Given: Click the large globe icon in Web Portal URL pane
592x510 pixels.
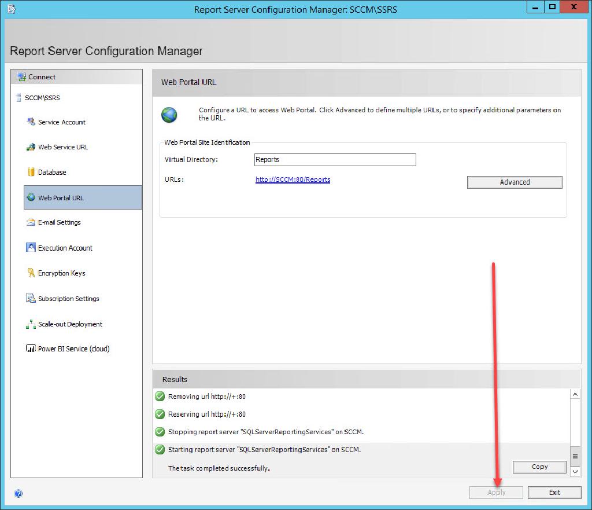Looking at the screenshot, I should click(169, 115).
